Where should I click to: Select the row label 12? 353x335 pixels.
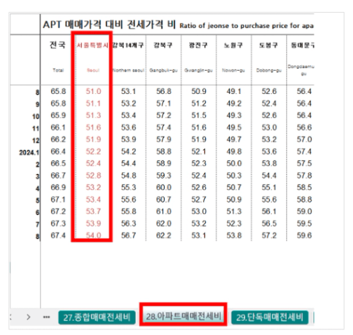(x=36, y=141)
